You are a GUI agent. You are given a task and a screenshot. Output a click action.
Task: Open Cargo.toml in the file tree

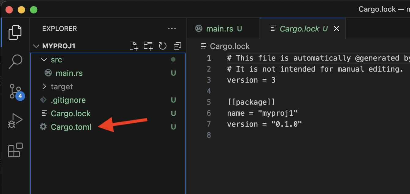tap(71, 127)
